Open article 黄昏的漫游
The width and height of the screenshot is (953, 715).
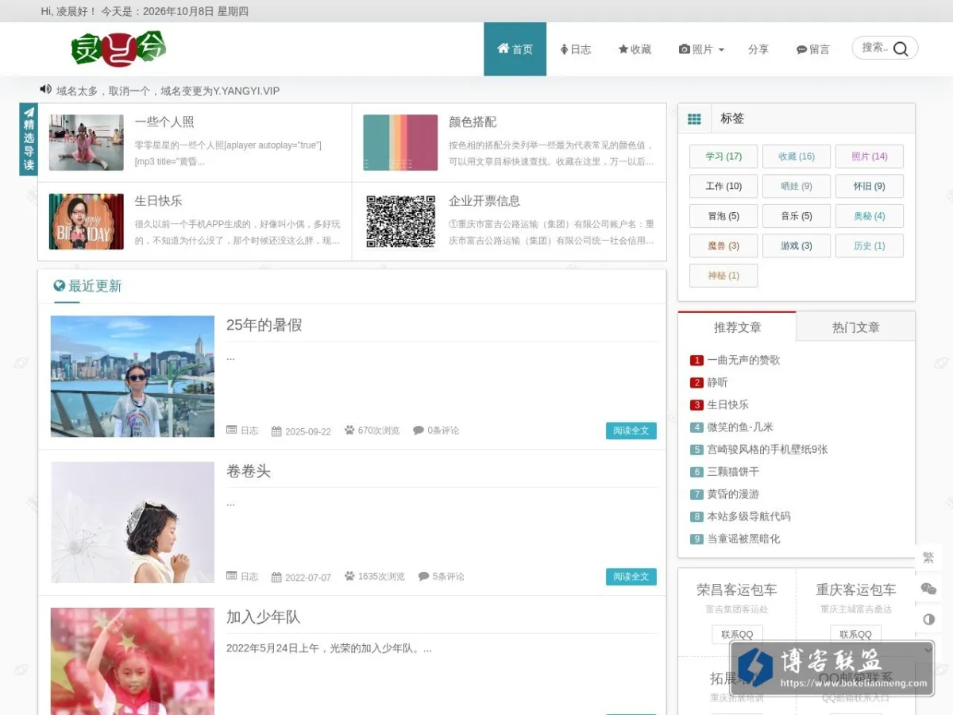pyautogui.click(x=733, y=493)
